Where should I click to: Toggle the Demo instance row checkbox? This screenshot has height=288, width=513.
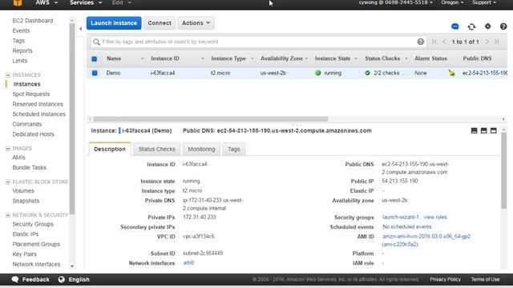point(95,73)
